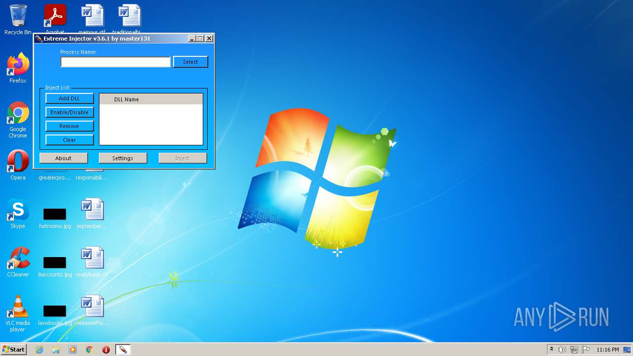Image resolution: width=633 pixels, height=356 pixels.
Task: Click the Action Center flag icon
Action: click(x=586, y=350)
